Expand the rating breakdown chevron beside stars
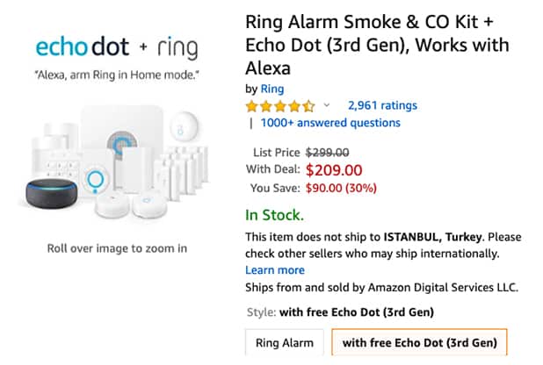The height and width of the screenshot is (365, 543). coord(327,106)
